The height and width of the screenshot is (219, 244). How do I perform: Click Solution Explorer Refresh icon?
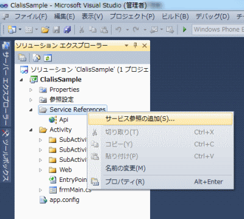pyautogui.click(x=48, y=58)
